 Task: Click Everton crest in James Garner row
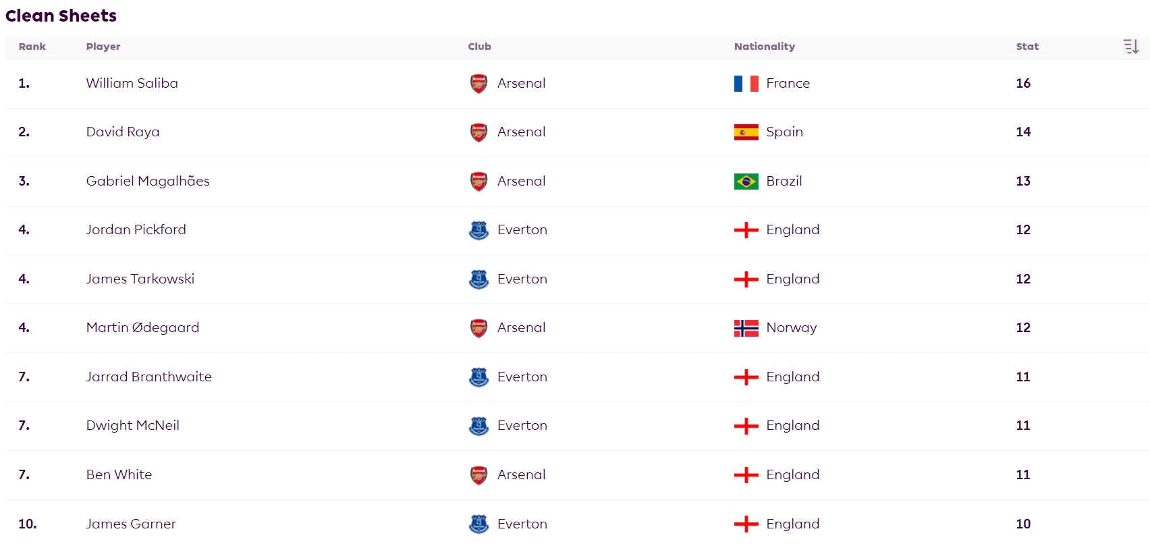[478, 524]
